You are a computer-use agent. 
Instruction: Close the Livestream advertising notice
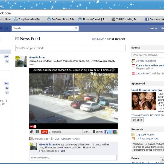click(113, 70)
